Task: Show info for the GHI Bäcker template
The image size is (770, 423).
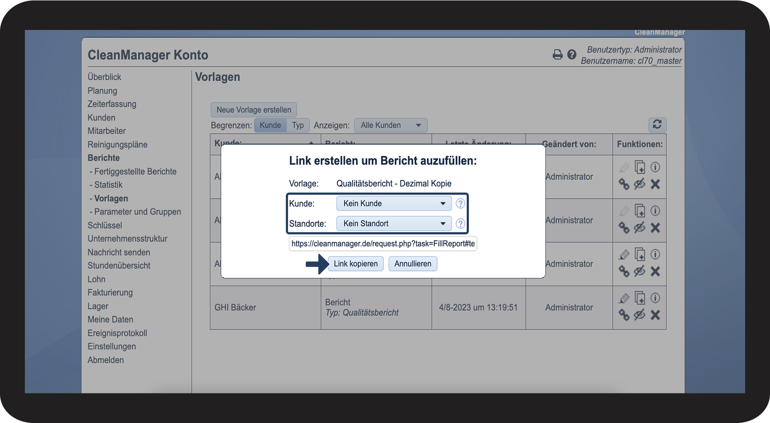Action: click(655, 298)
